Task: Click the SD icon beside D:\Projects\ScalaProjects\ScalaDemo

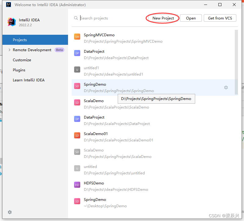Action: pos(77,103)
